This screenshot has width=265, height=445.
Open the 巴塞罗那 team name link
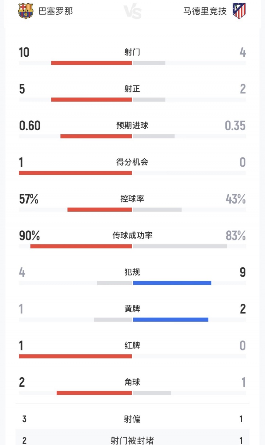[56, 11]
